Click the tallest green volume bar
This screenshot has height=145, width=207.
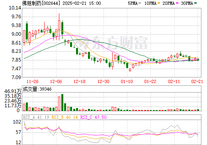click(62, 102)
